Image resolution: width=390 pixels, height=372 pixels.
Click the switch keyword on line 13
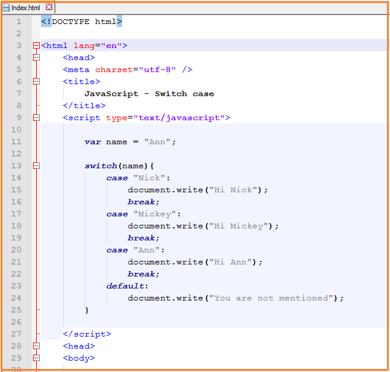point(101,166)
